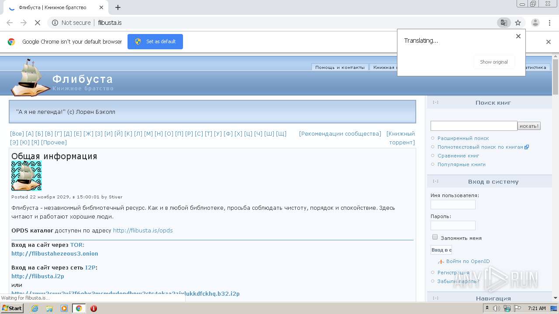The width and height of the screenshot is (559, 314).
Task: Select the [А] letter filter
Action: click(30, 134)
